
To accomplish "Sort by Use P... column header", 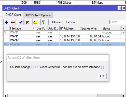I will [42, 28].
